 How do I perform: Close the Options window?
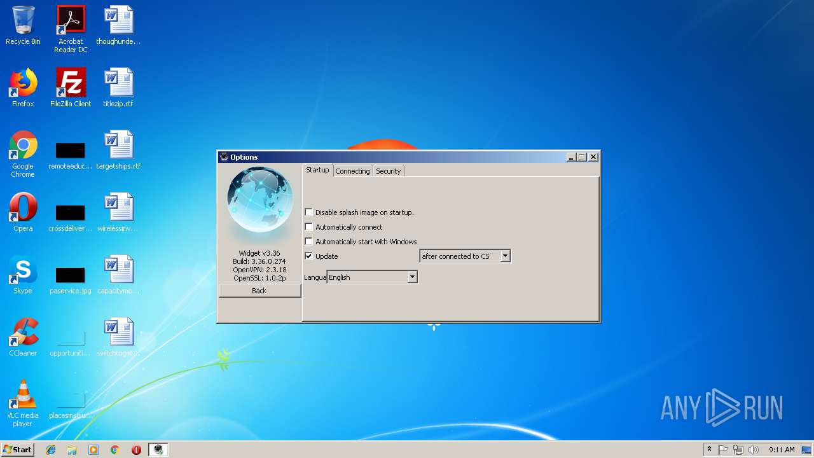tap(593, 157)
